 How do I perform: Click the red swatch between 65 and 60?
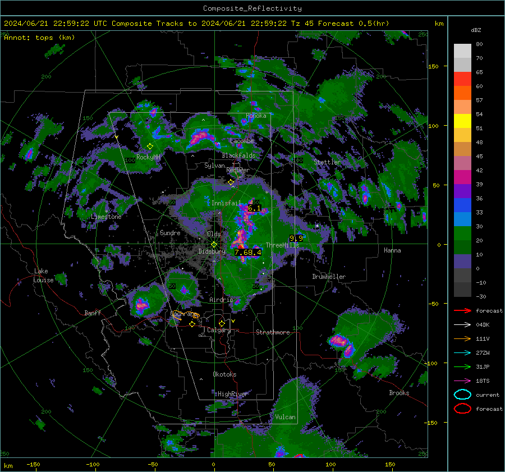coord(462,79)
